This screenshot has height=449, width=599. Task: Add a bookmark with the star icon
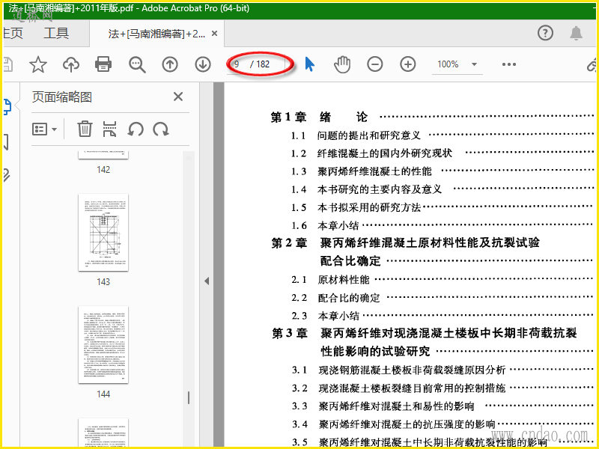tap(38, 64)
